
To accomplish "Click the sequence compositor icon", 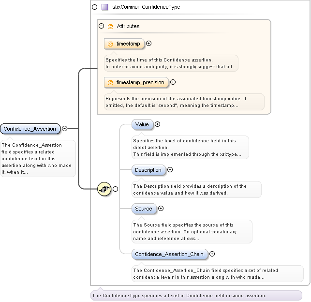I will tap(104, 189).
